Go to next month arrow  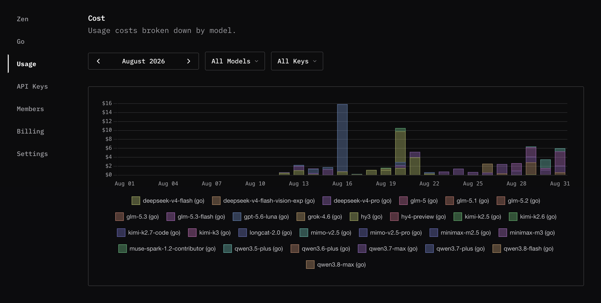189,61
